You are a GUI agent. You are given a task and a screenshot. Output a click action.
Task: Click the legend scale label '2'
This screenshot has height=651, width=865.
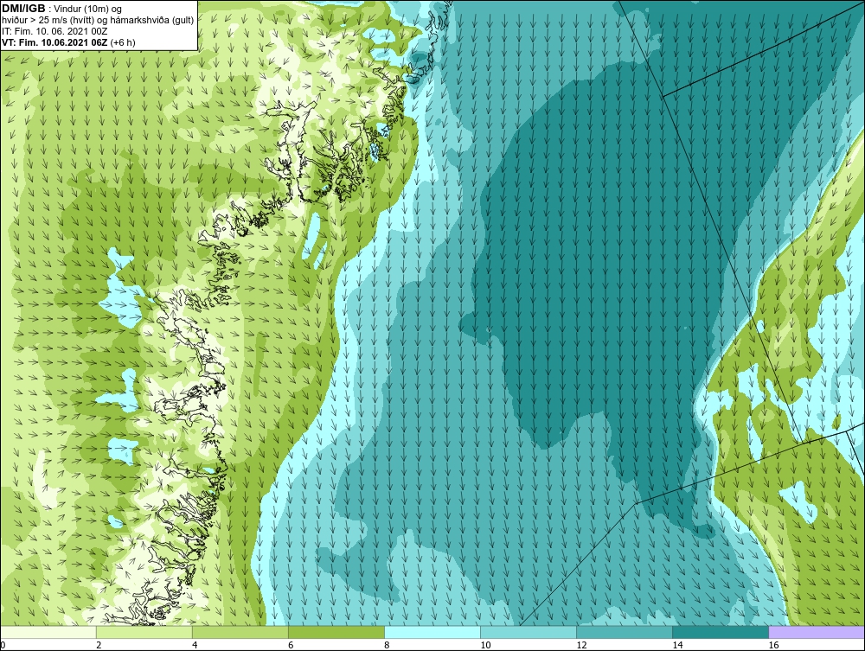(99, 645)
